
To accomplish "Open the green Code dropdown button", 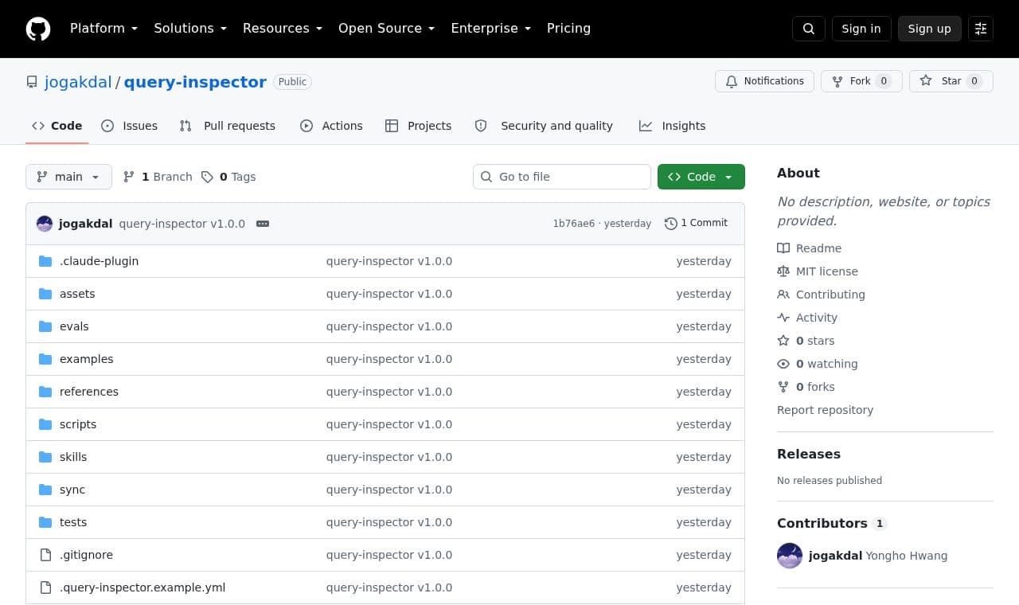I will click(x=701, y=177).
